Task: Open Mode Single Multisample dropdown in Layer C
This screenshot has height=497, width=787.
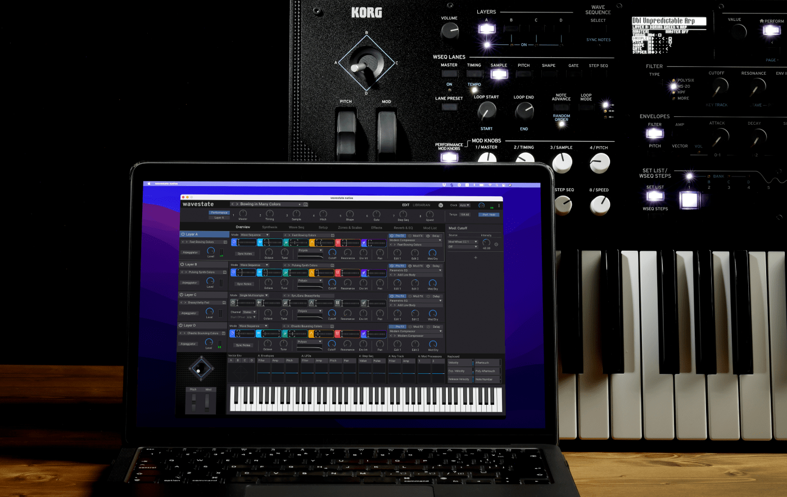Action: tap(254, 296)
